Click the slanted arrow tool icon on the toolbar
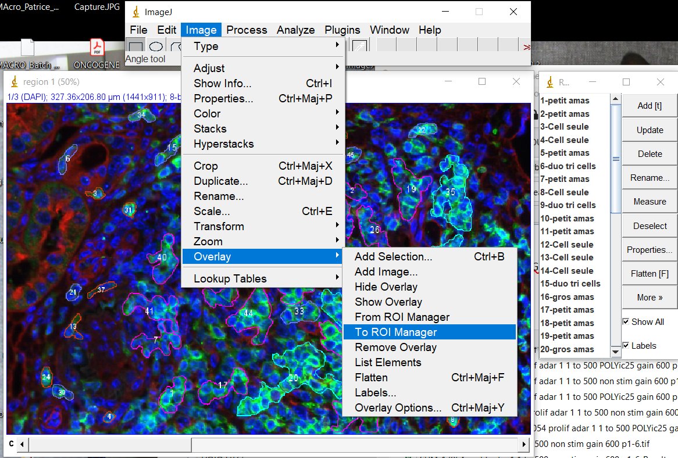 (x=361, y=45)
